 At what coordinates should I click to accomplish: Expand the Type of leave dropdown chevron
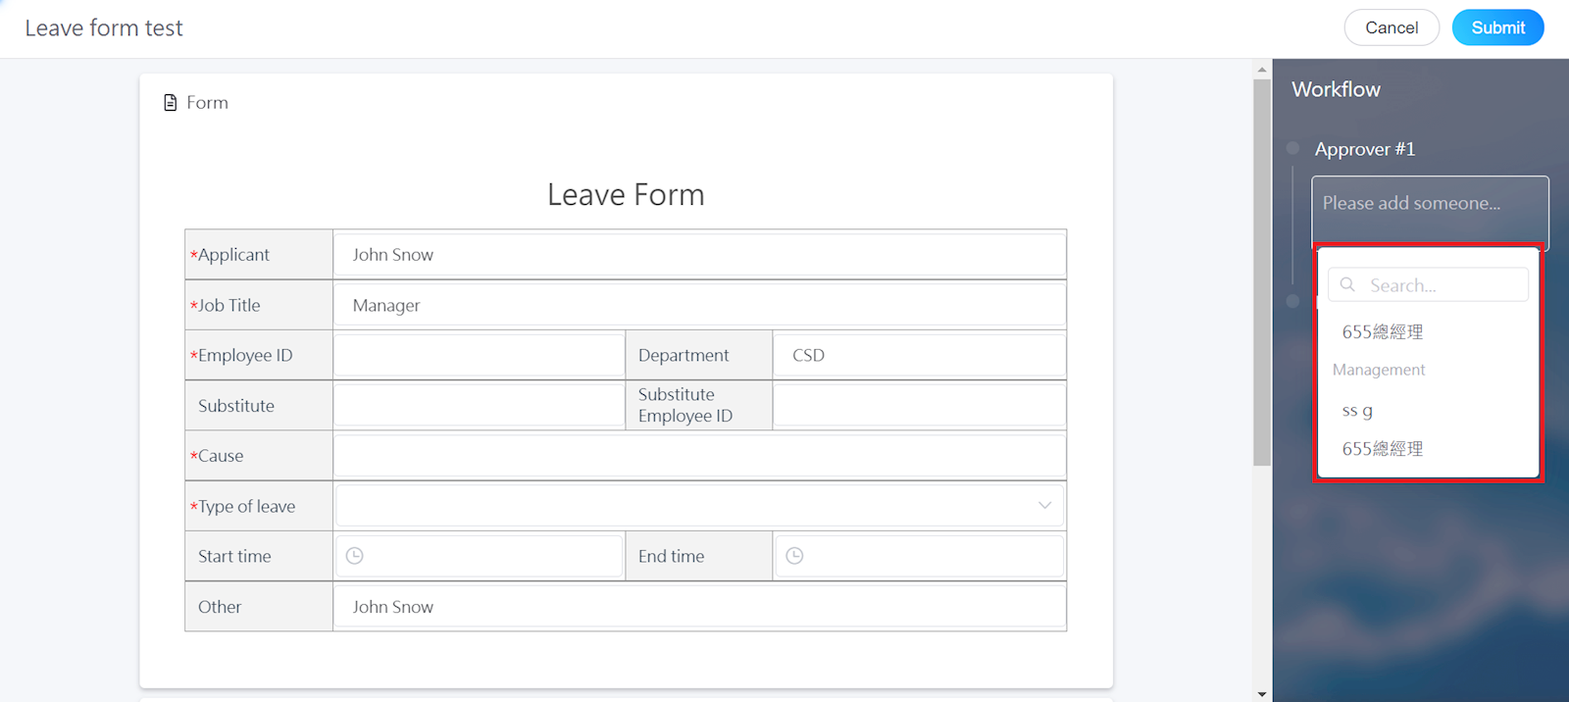pos(1044,506)
